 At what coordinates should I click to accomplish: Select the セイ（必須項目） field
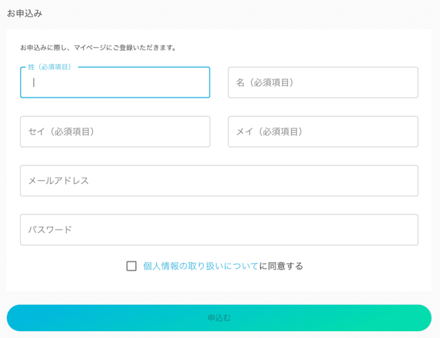pyautogui.click(x=115, y=131)
